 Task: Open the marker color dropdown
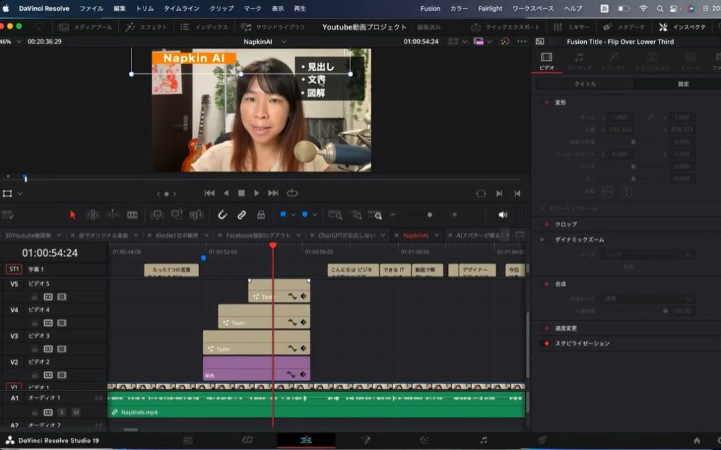pyautogui.click(x=314, y=215)
